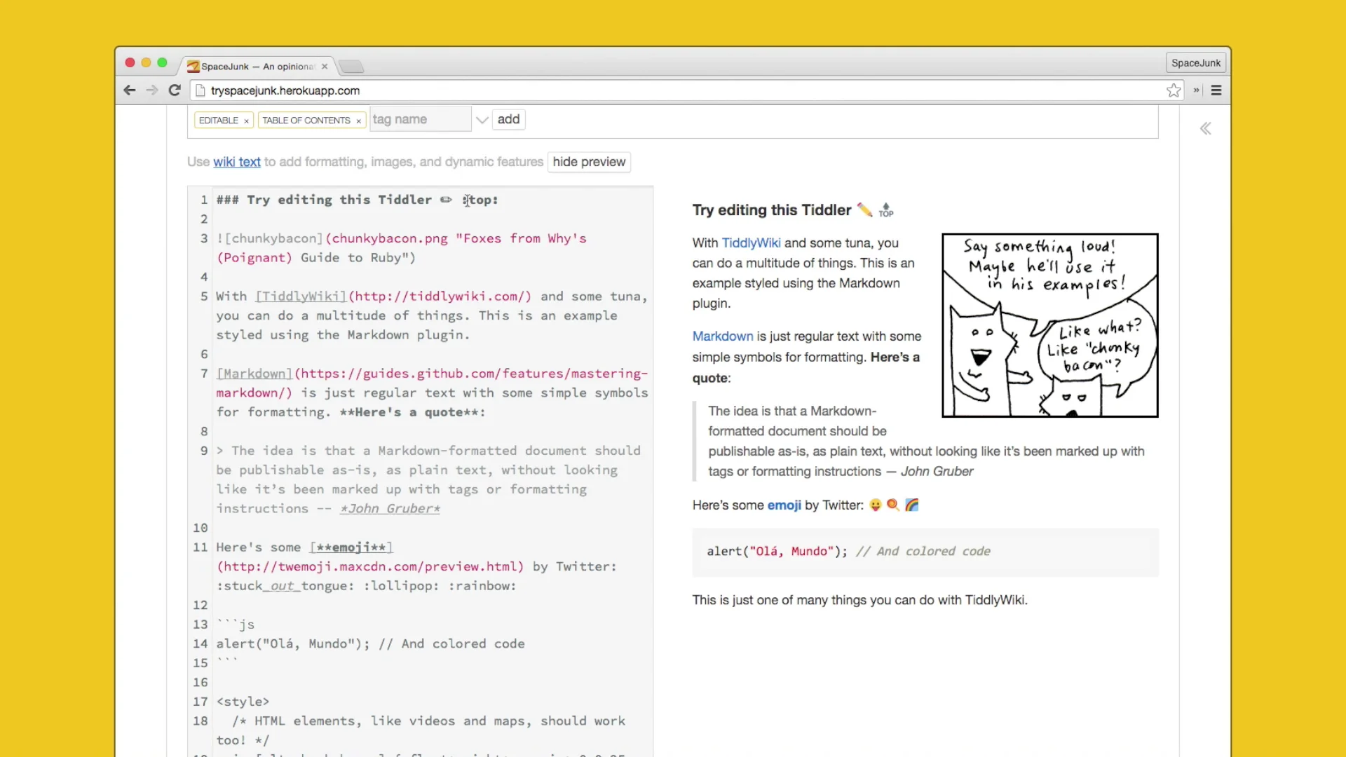Click the chunky bacon cartoon image
The image size is (1346, 757).
[x=1050, y=325]
